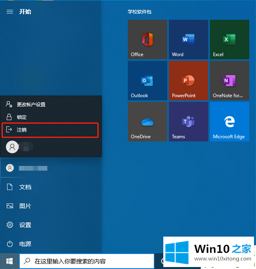Open the OneNote for... tile
Viewport: 256px width, 269px height.
pyautogui.click(x=230, y=81)
